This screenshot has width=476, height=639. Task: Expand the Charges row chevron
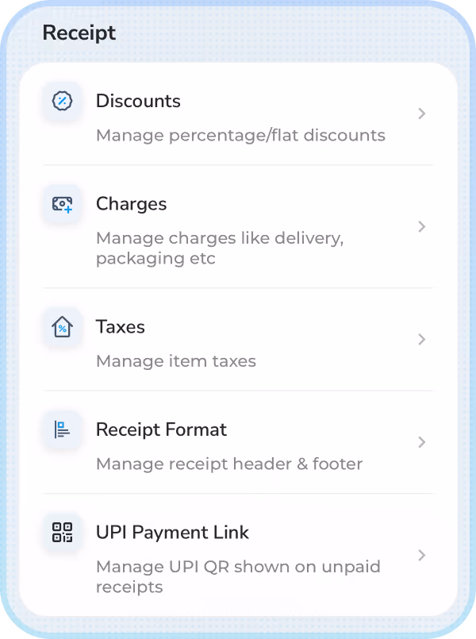422,226
